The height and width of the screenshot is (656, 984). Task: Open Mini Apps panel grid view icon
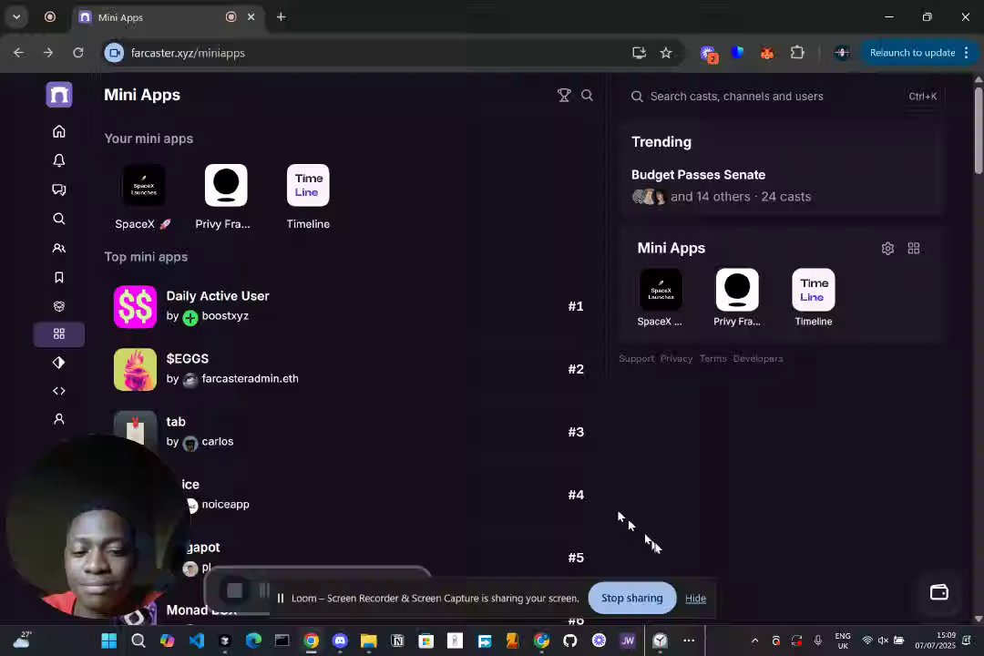pos(914,249)
